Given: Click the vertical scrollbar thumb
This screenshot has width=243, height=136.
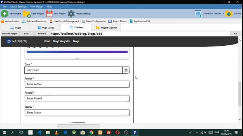Looking at the screenshot, I should click(240, 94).
